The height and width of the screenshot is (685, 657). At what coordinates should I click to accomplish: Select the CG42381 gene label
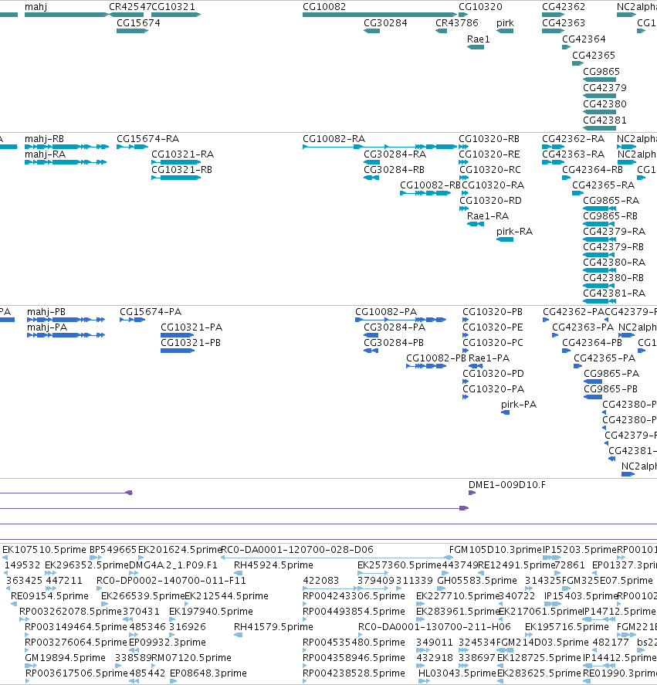(605, 120)
